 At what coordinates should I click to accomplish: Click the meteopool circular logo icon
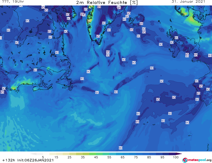coord(185,160)
